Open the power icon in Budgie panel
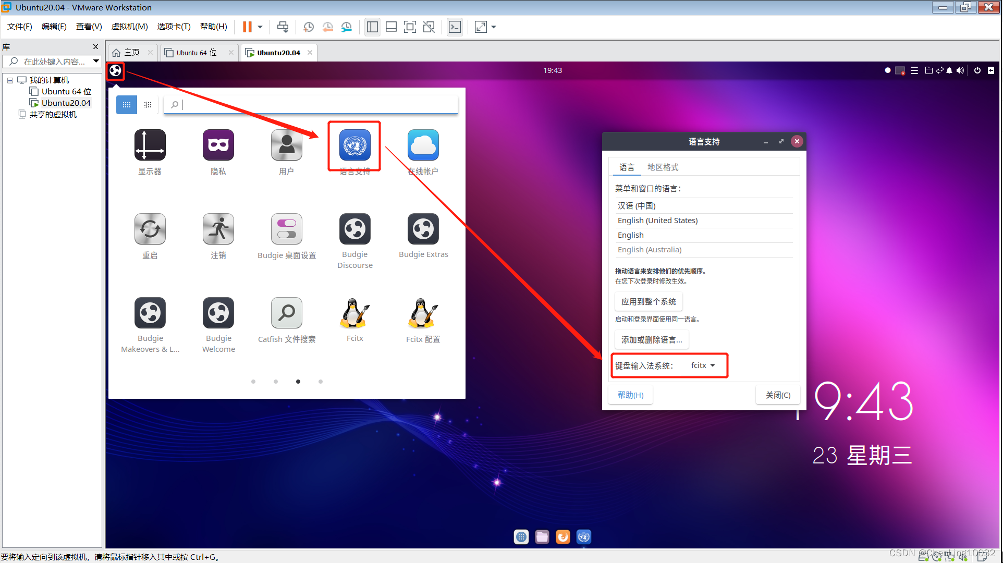The width and height of the screenshot is (1003, 563). click(x=977, y=70)
